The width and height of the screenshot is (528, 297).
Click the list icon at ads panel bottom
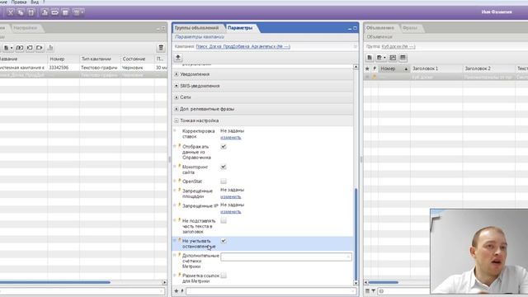367,291
